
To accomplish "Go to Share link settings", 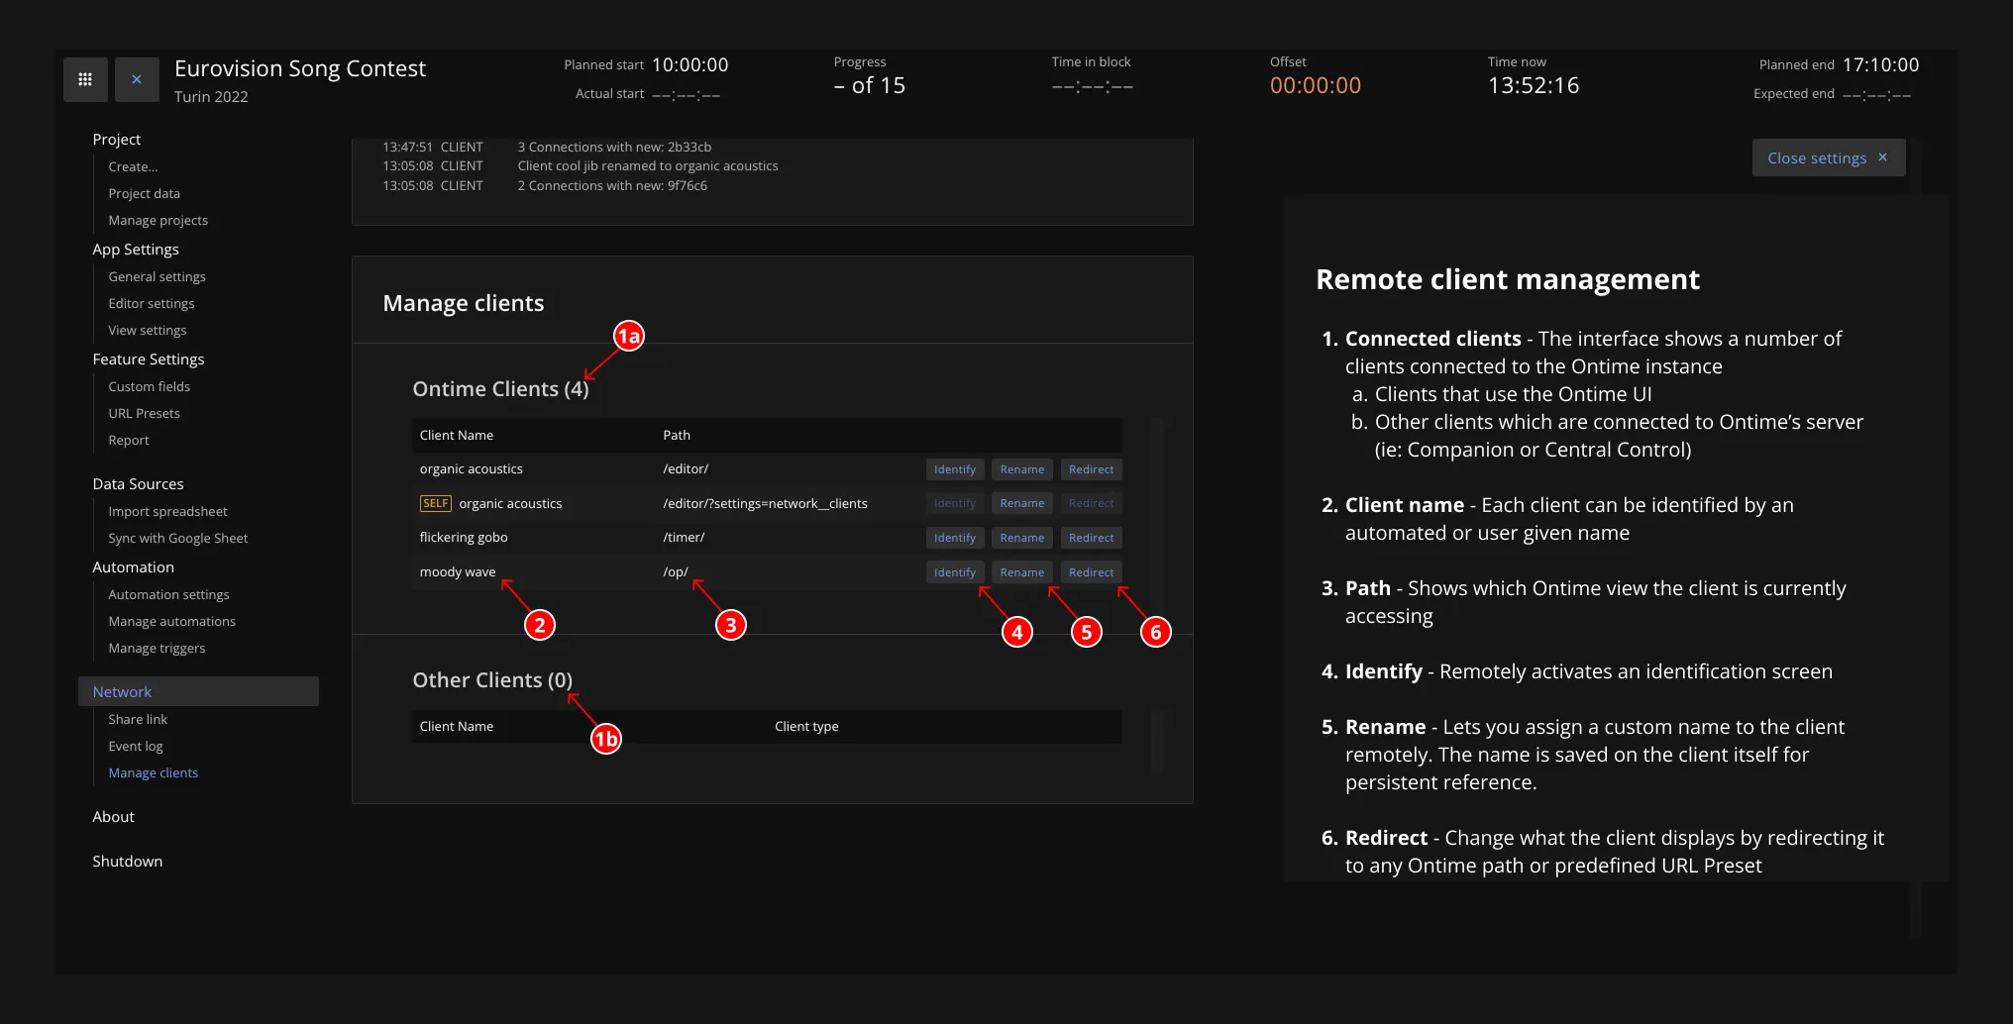I will click(138, 719).
